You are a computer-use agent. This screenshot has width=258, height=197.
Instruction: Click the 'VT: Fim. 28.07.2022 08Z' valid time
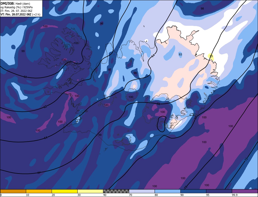(16, 14)
